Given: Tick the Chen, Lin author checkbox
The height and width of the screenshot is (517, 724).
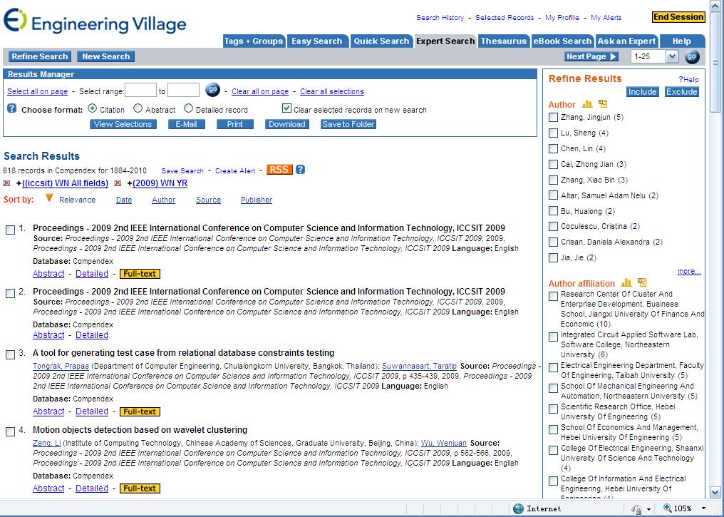Looking at the screenshot, I should pos(553,149).
